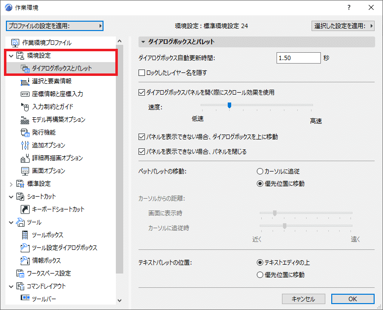Click the 画面オプション monitor icon
Image resolution: width=383 pixels, height=310 pixels.
tap(25, 171)
